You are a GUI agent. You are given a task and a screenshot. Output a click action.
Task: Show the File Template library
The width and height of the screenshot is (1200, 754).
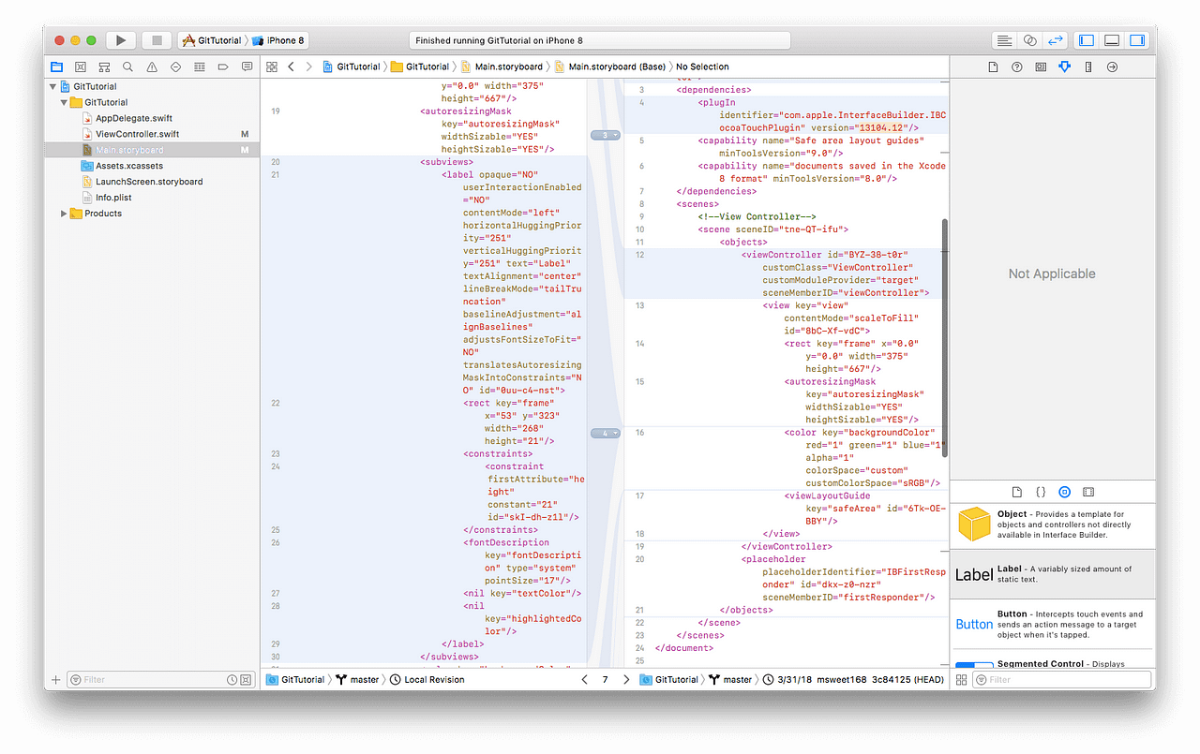(1017, 492)
